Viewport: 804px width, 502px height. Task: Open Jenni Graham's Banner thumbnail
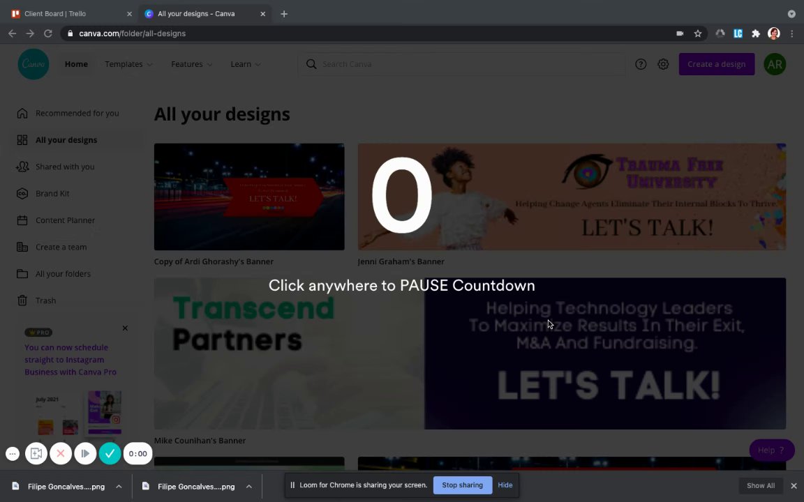(572, 197)
